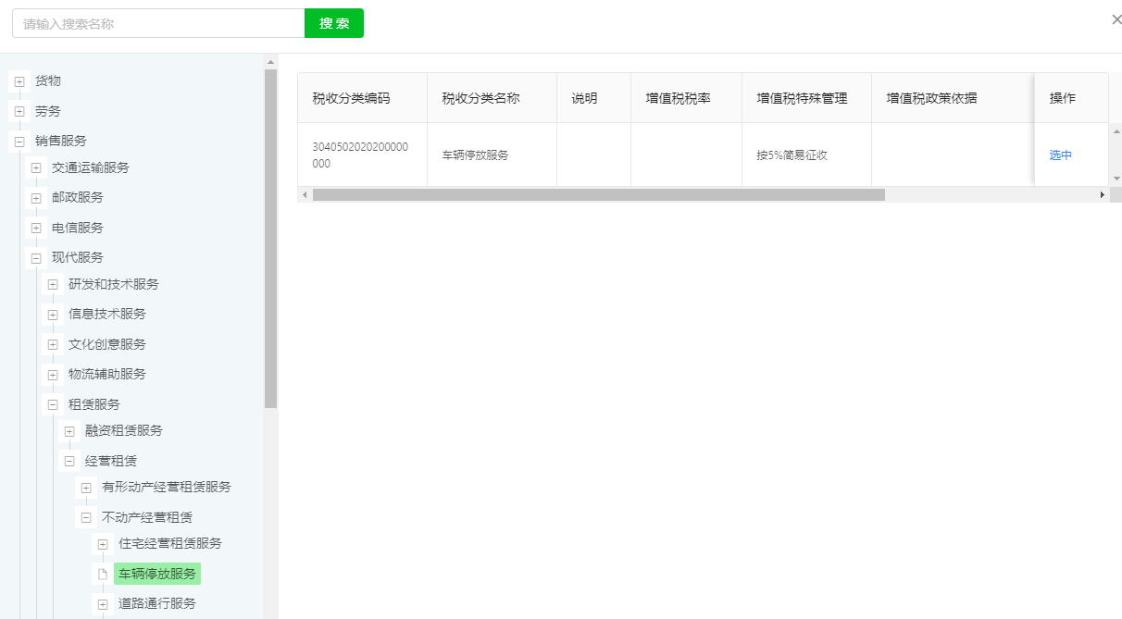Expand the 邮政服务 plus icon
1122x619 pixels.
(36, 198)
